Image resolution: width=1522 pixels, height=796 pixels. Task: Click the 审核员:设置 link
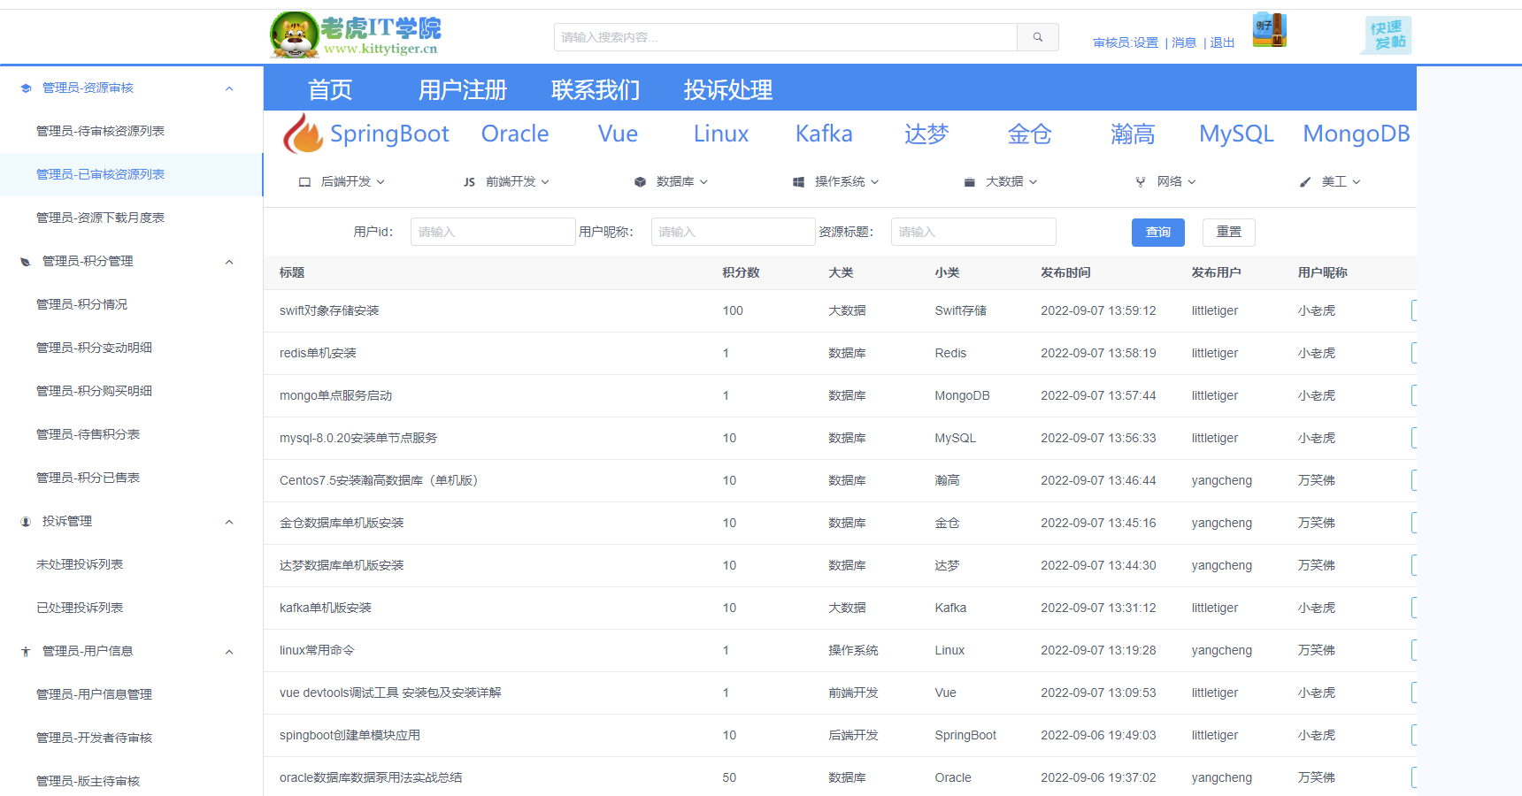1126,42
